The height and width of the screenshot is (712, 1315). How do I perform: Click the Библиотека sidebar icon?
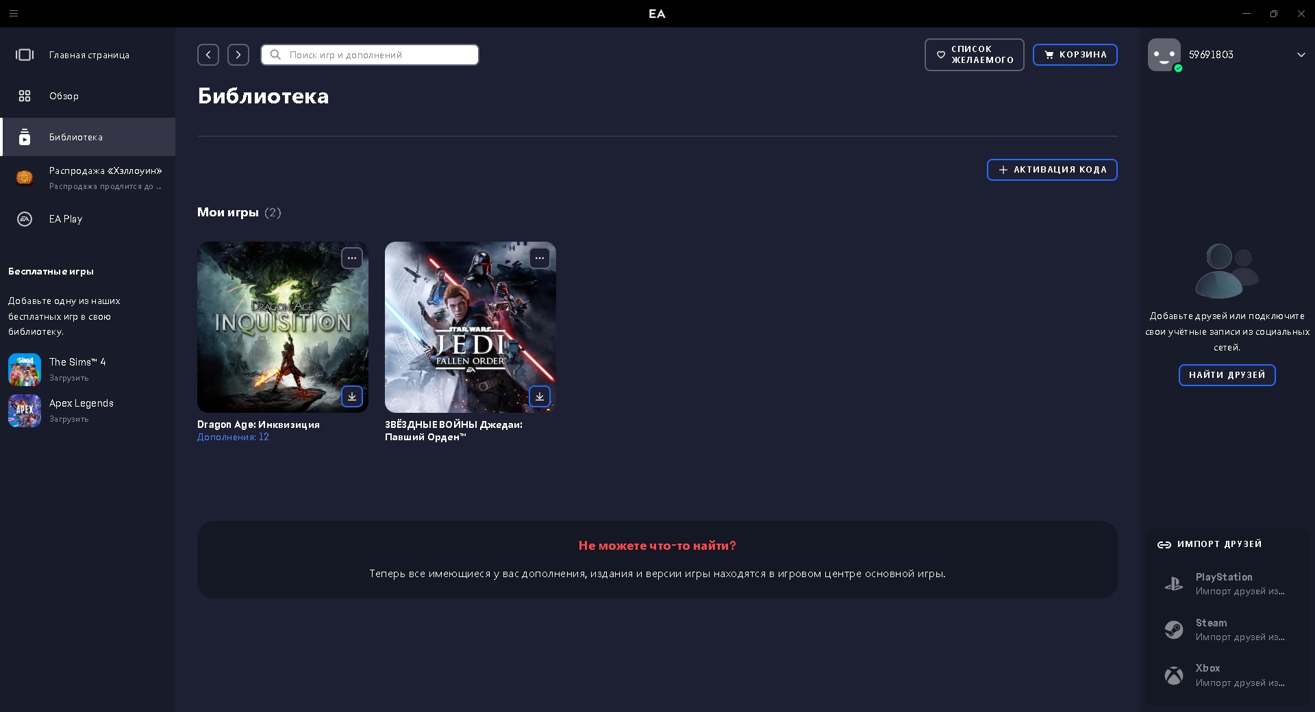pos(25,137)
